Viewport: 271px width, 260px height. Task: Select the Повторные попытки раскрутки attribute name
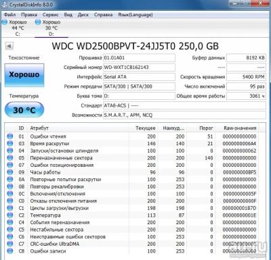click(x=66, y=180)
